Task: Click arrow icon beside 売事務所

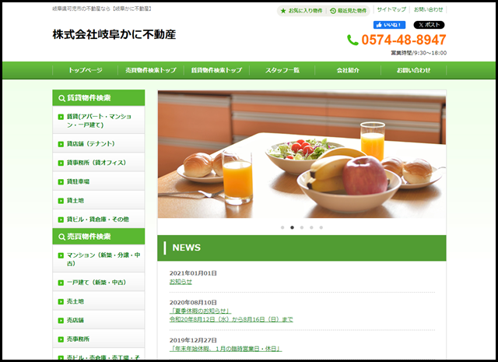Action: [x=61, y=339]
